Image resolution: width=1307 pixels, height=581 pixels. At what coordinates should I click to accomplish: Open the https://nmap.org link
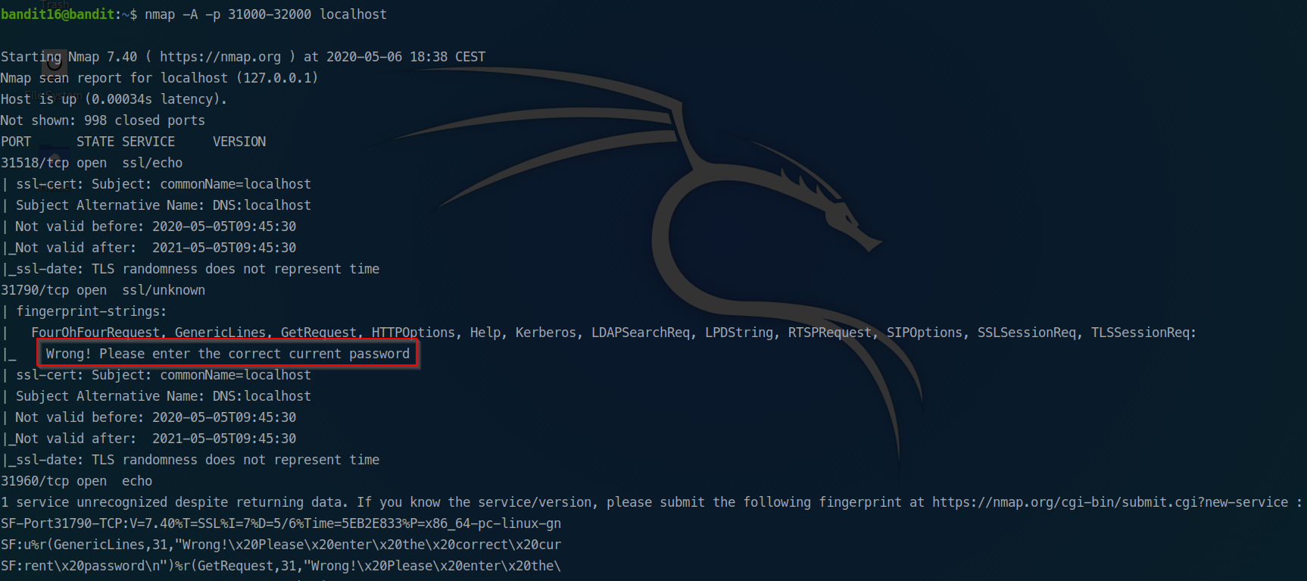click(x=220, y=57)
